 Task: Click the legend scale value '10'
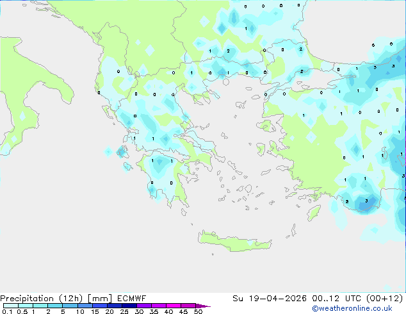pos(80,311)
